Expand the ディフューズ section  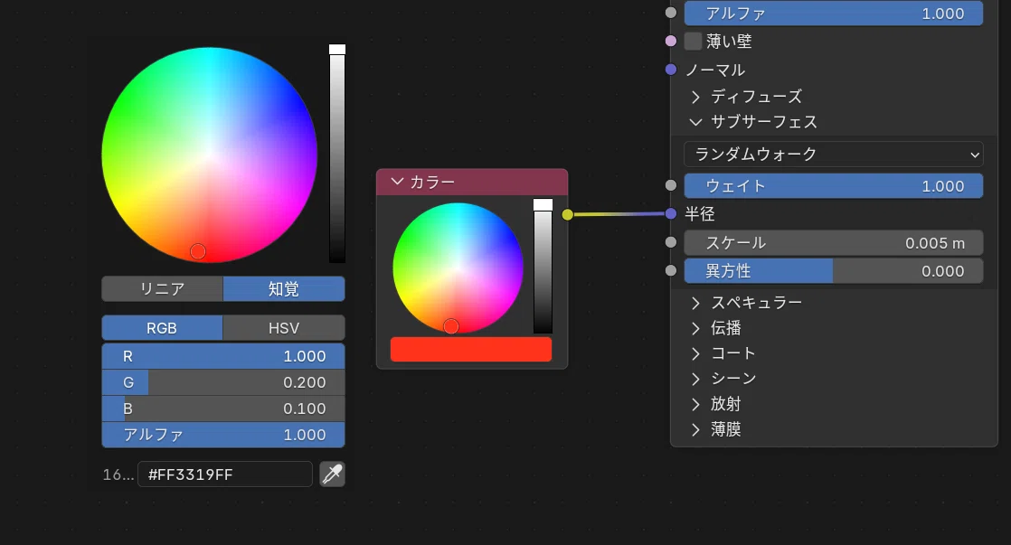(695, 97)
